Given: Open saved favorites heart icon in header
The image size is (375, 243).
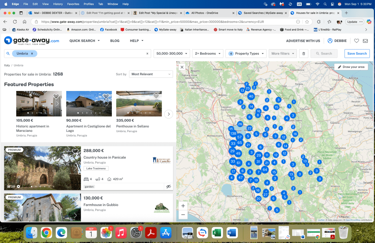Looking at the screenshot, I should 356,41.
